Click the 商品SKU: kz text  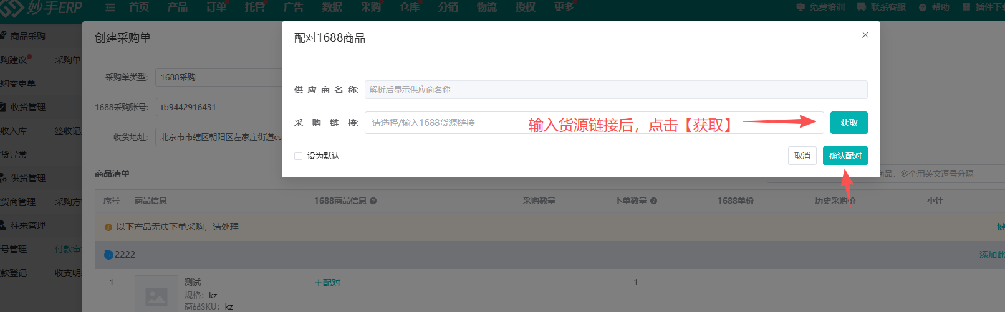[208, 306]
